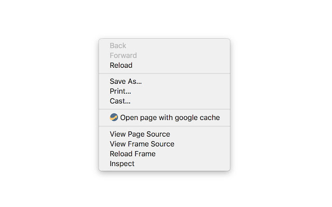Click the greyed-out Back item

(118, 46)
